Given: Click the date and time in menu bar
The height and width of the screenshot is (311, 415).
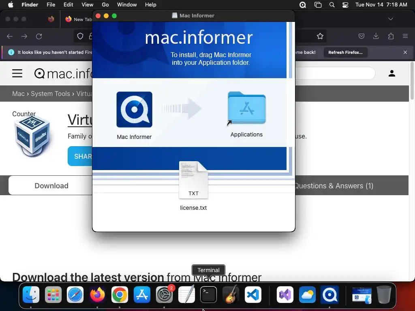Looking at the screenshot, I should click(381, 5).
